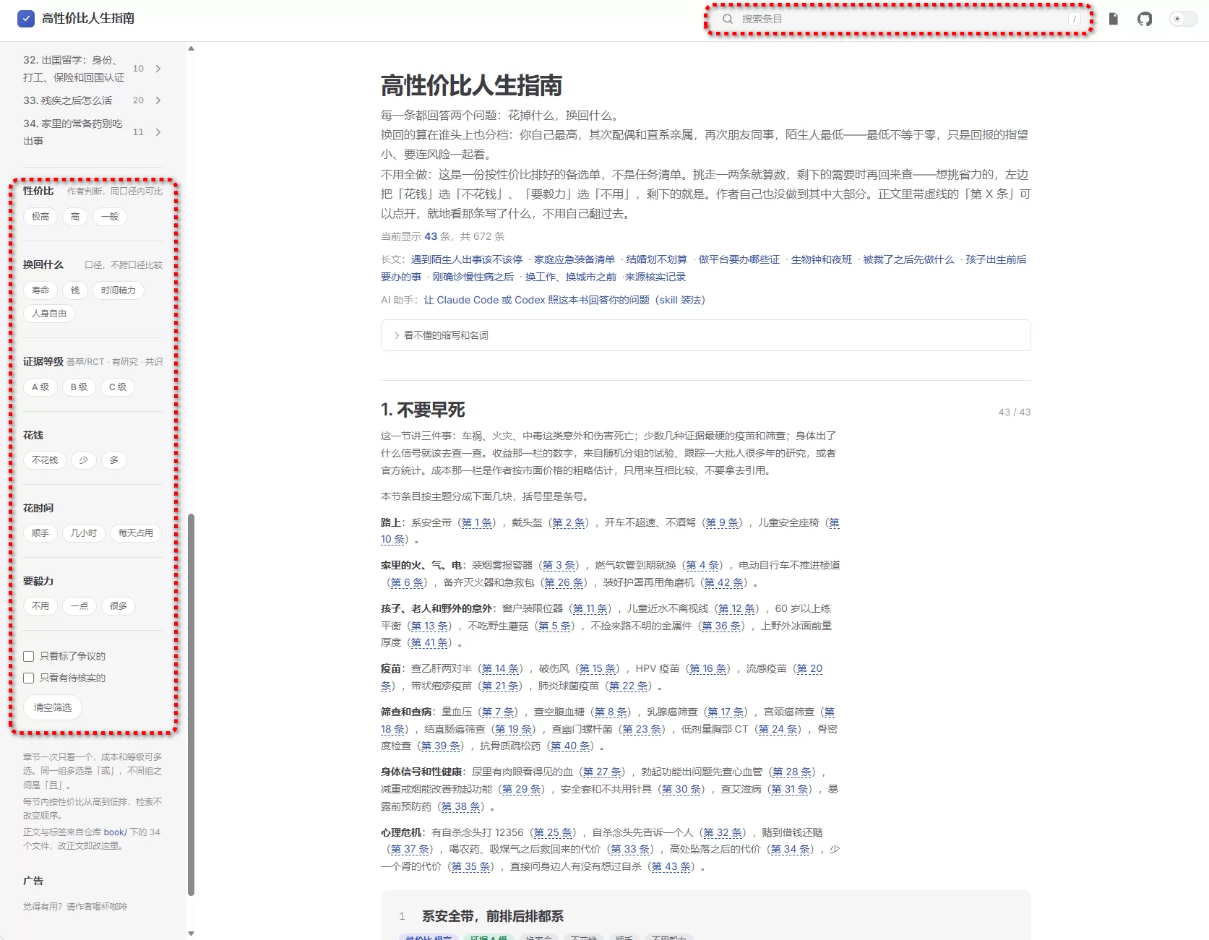Expand 看不懂的缩写和名词 disclosure

[705, 335]
